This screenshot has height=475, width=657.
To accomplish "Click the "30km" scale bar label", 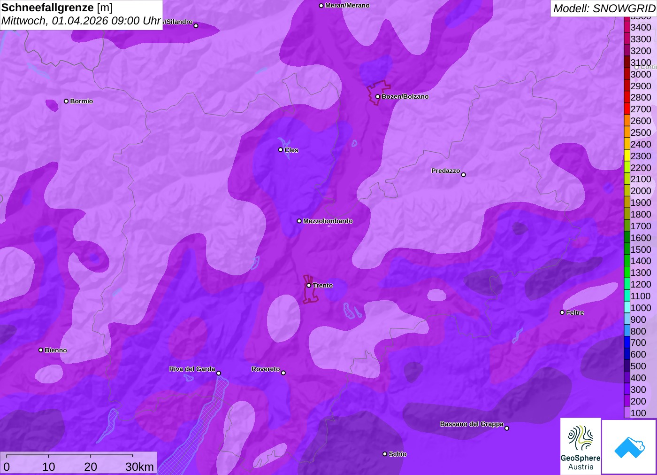I will tap(139, 467).
